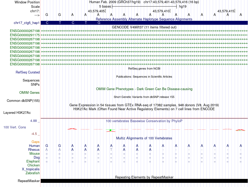Click the G base in the haplotype bar
The height and width of the screenshot is (187, 248).
(x=99, y=23)
